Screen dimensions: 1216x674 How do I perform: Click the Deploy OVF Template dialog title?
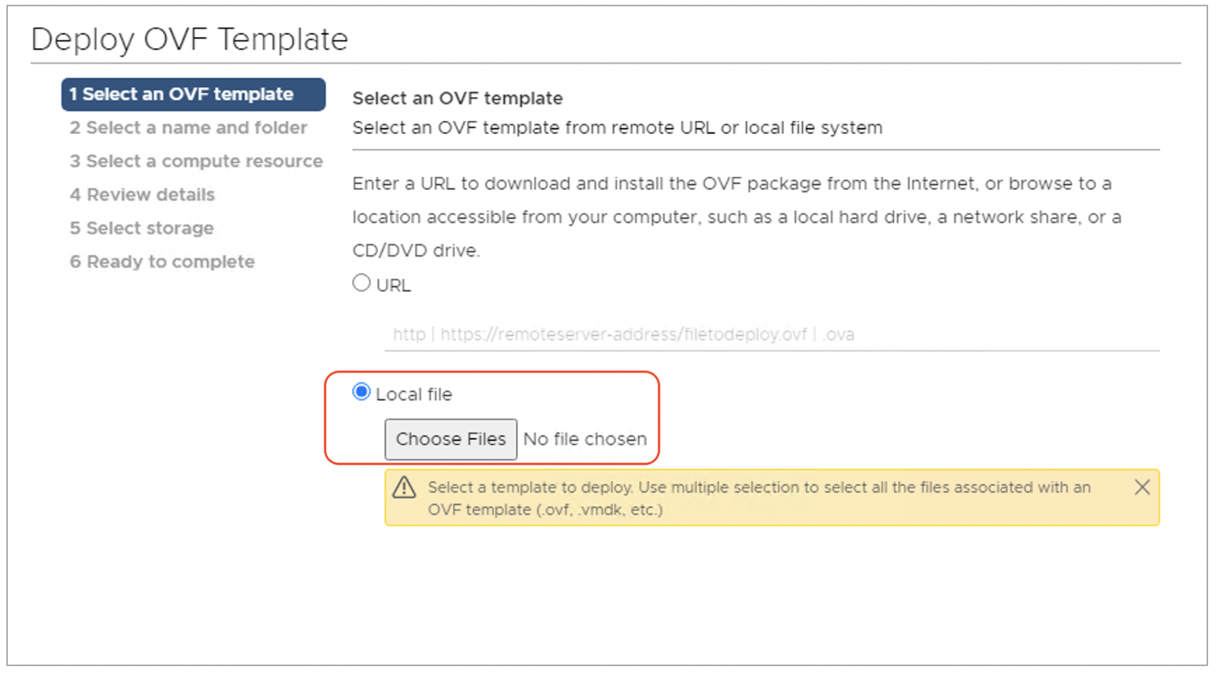(x=189, y=39)
